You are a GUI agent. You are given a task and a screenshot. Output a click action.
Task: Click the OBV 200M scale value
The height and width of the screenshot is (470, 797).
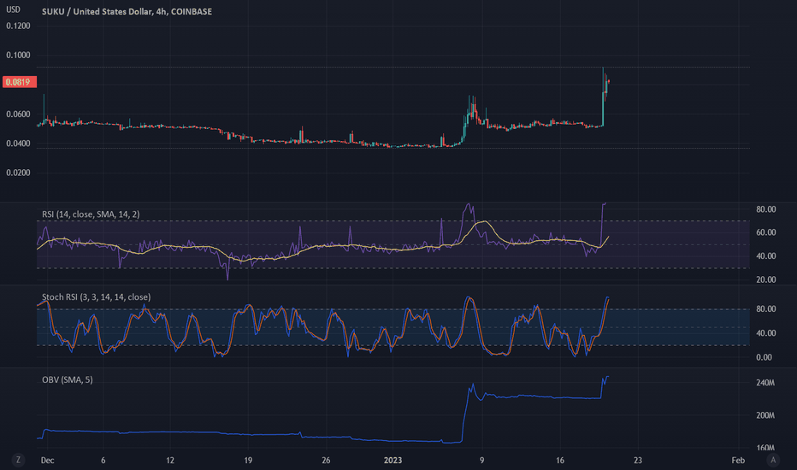765,415
